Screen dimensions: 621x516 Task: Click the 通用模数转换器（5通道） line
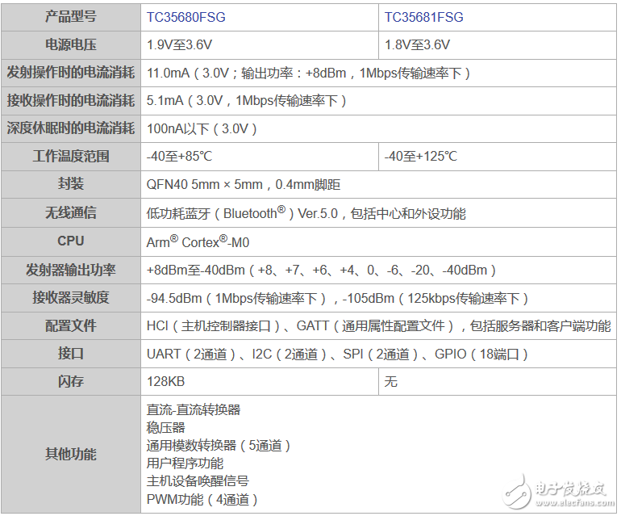[219, 446]
